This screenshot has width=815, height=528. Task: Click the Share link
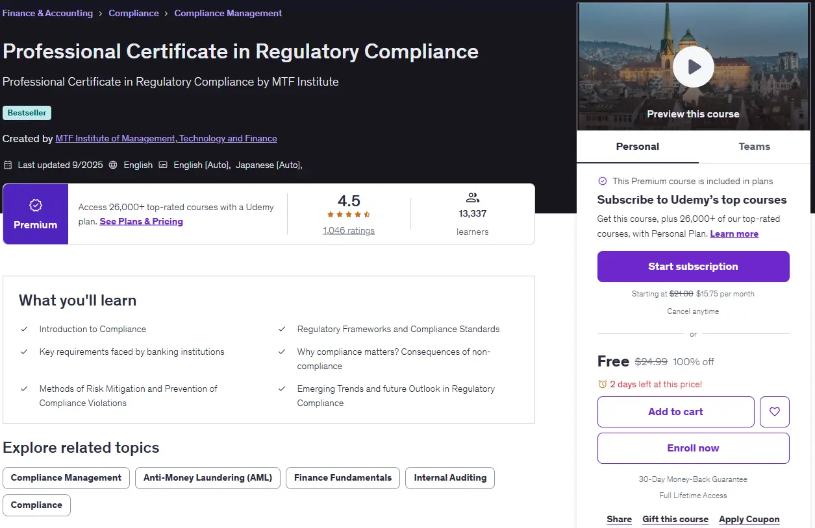620,519
